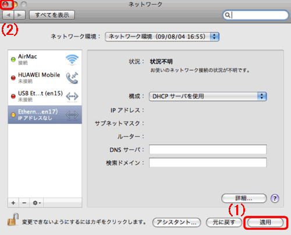The width and height of the screenshot is (291, 235).
Task: Click the DNS サーバ input field
Action: pos(208,149)
